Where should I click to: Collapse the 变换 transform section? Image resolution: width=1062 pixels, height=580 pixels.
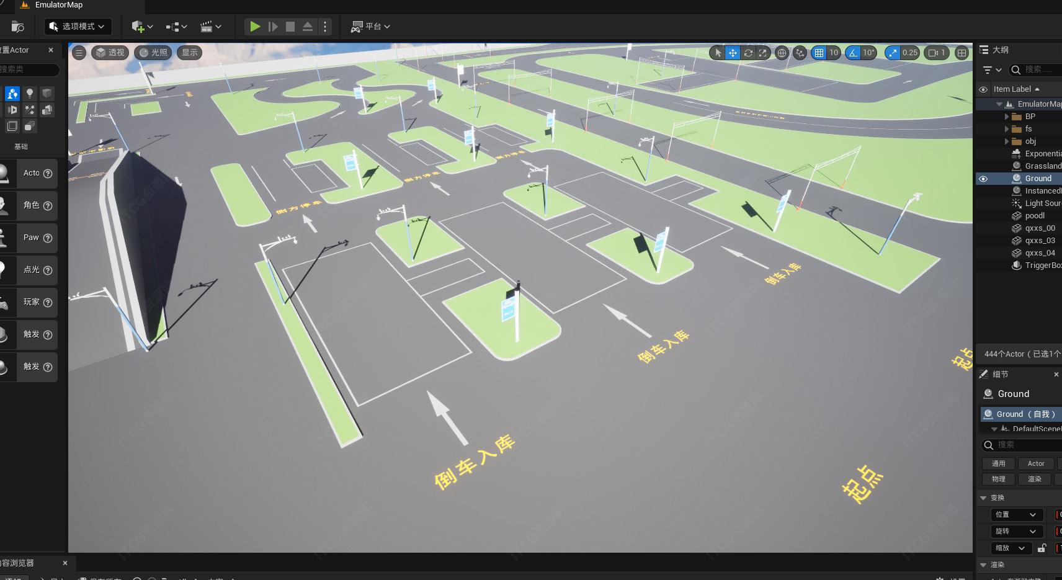pos(983,498)
